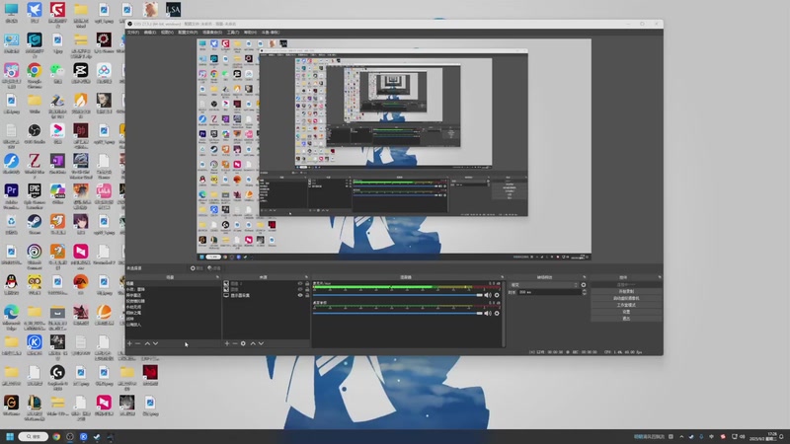Open mixer settings gear for 桌面音频

tap(497, 313)
